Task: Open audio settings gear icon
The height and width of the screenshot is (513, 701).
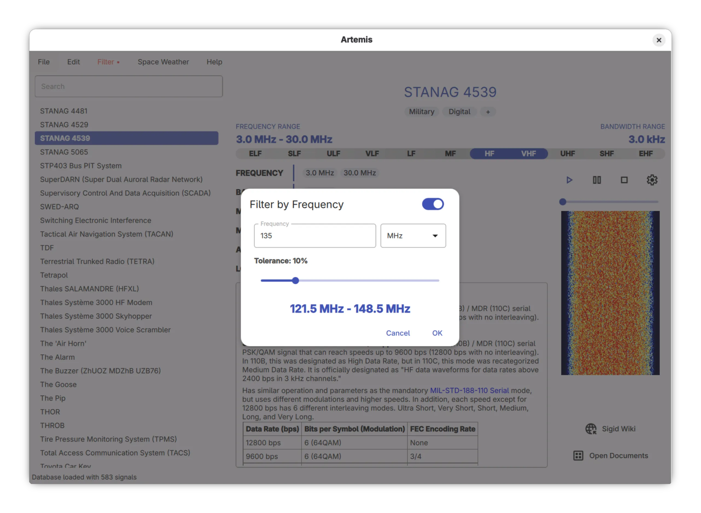Action: 652,180
